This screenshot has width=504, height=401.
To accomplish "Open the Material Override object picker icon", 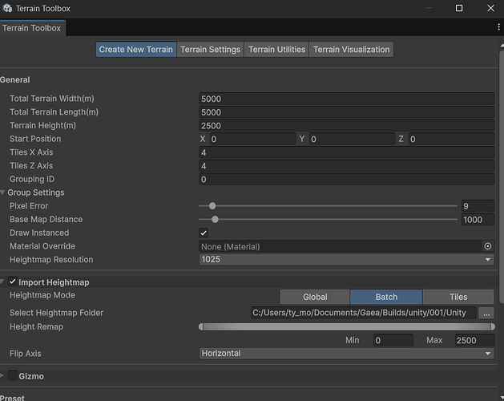I will point(488,246).
